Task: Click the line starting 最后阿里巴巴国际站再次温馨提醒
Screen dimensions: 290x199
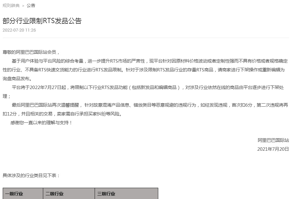Action: click(150, 105)
